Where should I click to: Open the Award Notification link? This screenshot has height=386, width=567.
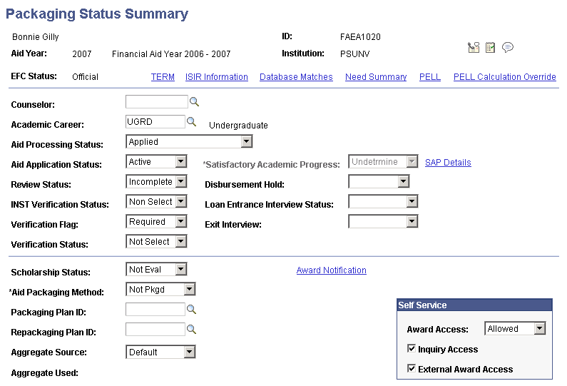[331, 270]
